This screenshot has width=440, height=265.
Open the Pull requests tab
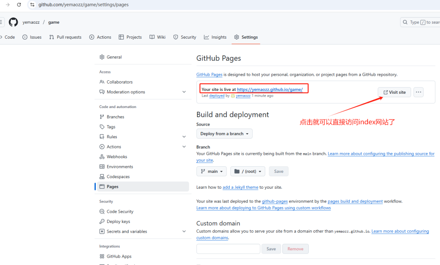point(65,37)
